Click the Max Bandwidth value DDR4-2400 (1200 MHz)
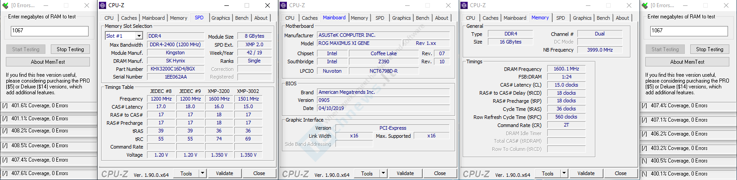The image size is (737, 180). coord(175,44)
